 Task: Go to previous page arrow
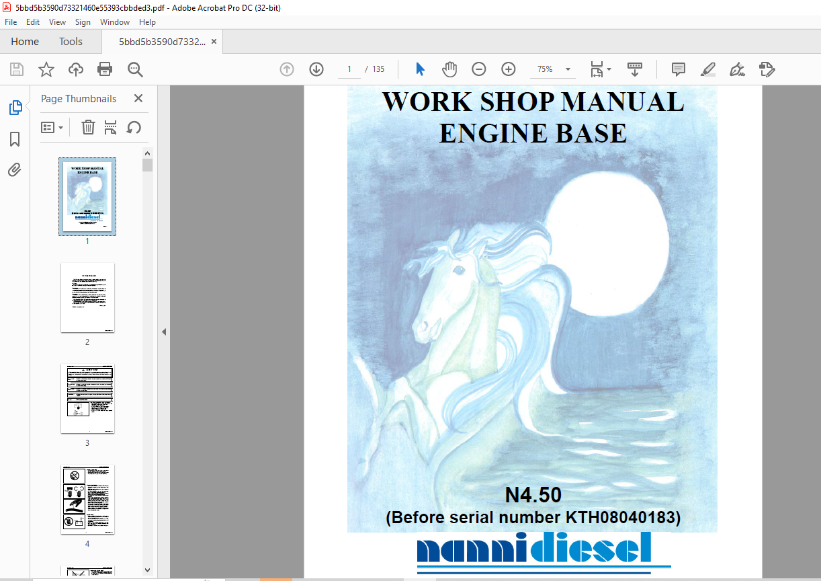click(x=287, y=69)
